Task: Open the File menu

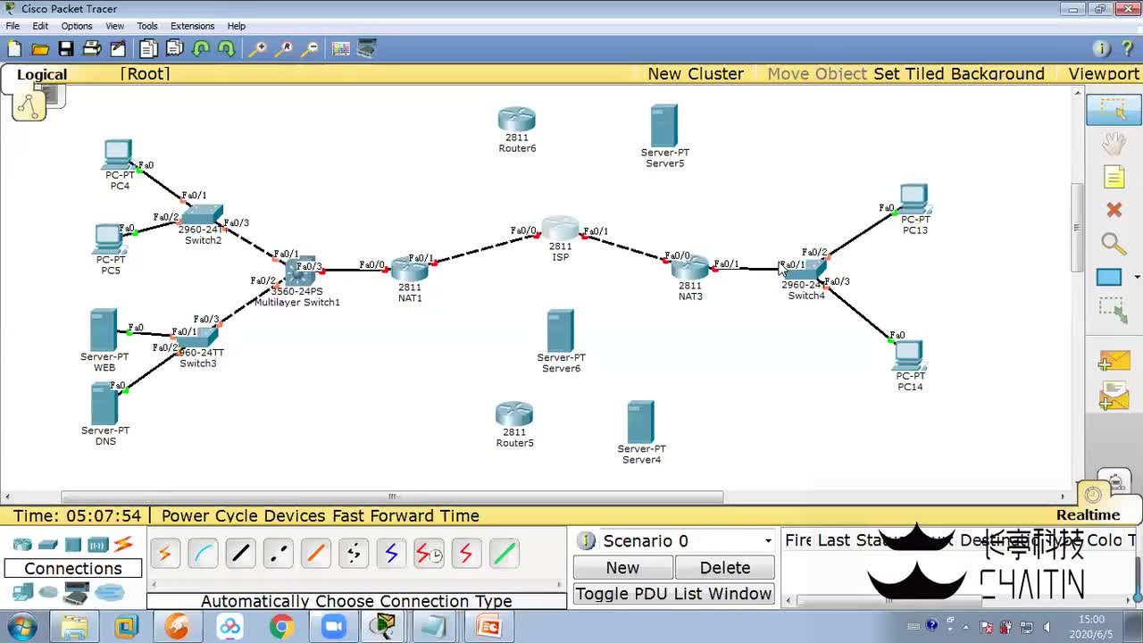Action: coord(13,26)
